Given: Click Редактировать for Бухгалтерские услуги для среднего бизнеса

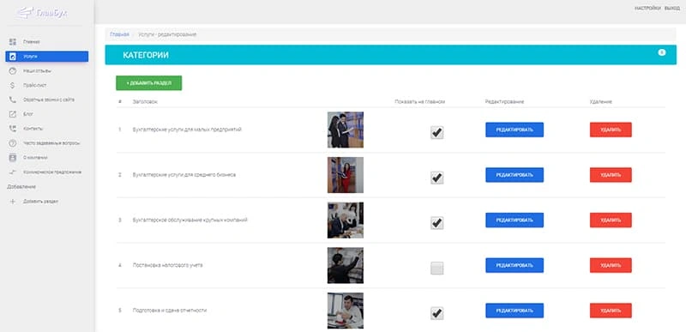Looking at the screenshot, I should pos(514,175).
